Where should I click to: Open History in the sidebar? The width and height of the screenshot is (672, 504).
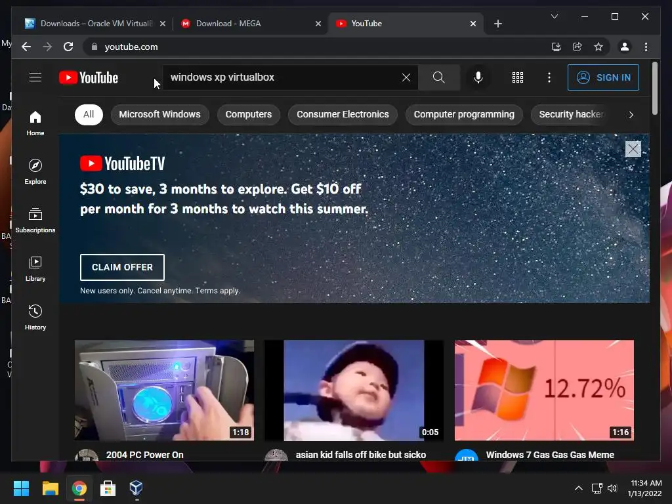tap(35, 317)
